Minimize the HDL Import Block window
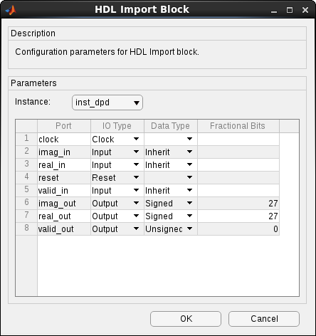Image resolution: width=316 pixels, height=336 pixels. (274, 10)
